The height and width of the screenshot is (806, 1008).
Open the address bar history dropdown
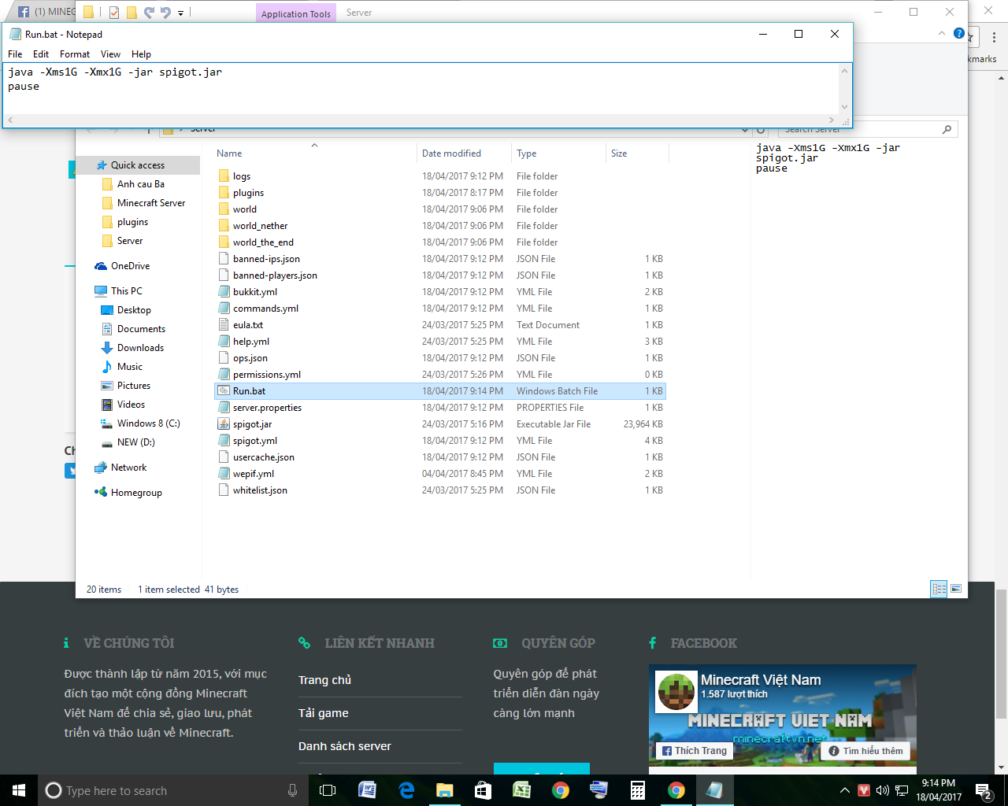(x=746, y=129)
